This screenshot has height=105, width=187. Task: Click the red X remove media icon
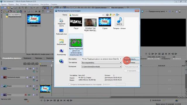click(x=25, y=11)
